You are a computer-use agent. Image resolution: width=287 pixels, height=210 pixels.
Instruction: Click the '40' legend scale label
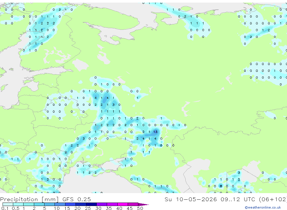tap(119, 208)
